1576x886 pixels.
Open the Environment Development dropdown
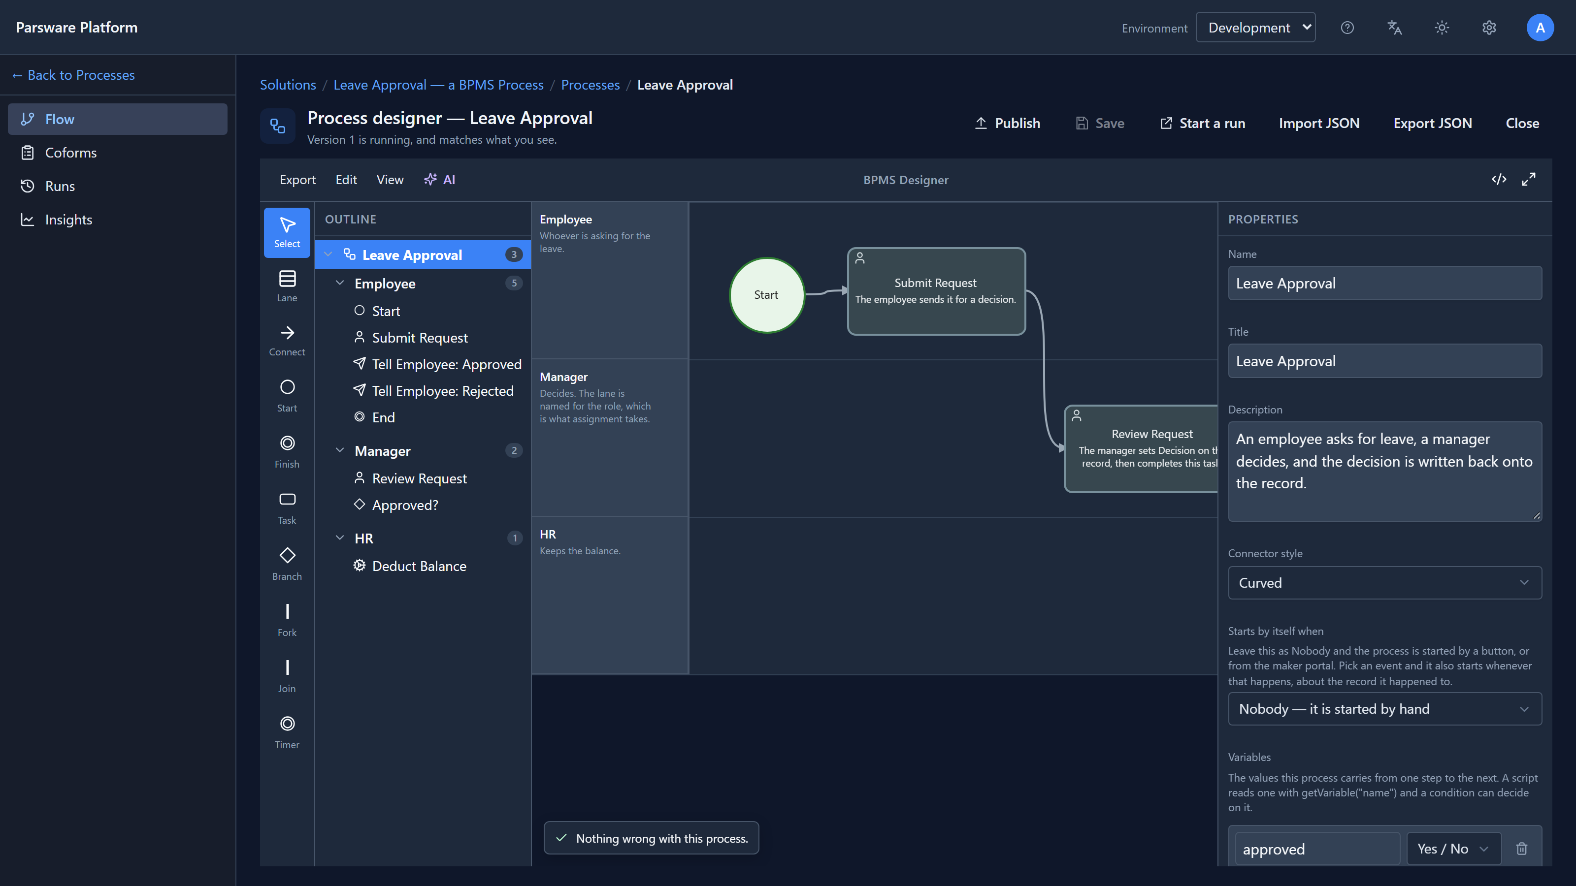tap(1255, 28)
